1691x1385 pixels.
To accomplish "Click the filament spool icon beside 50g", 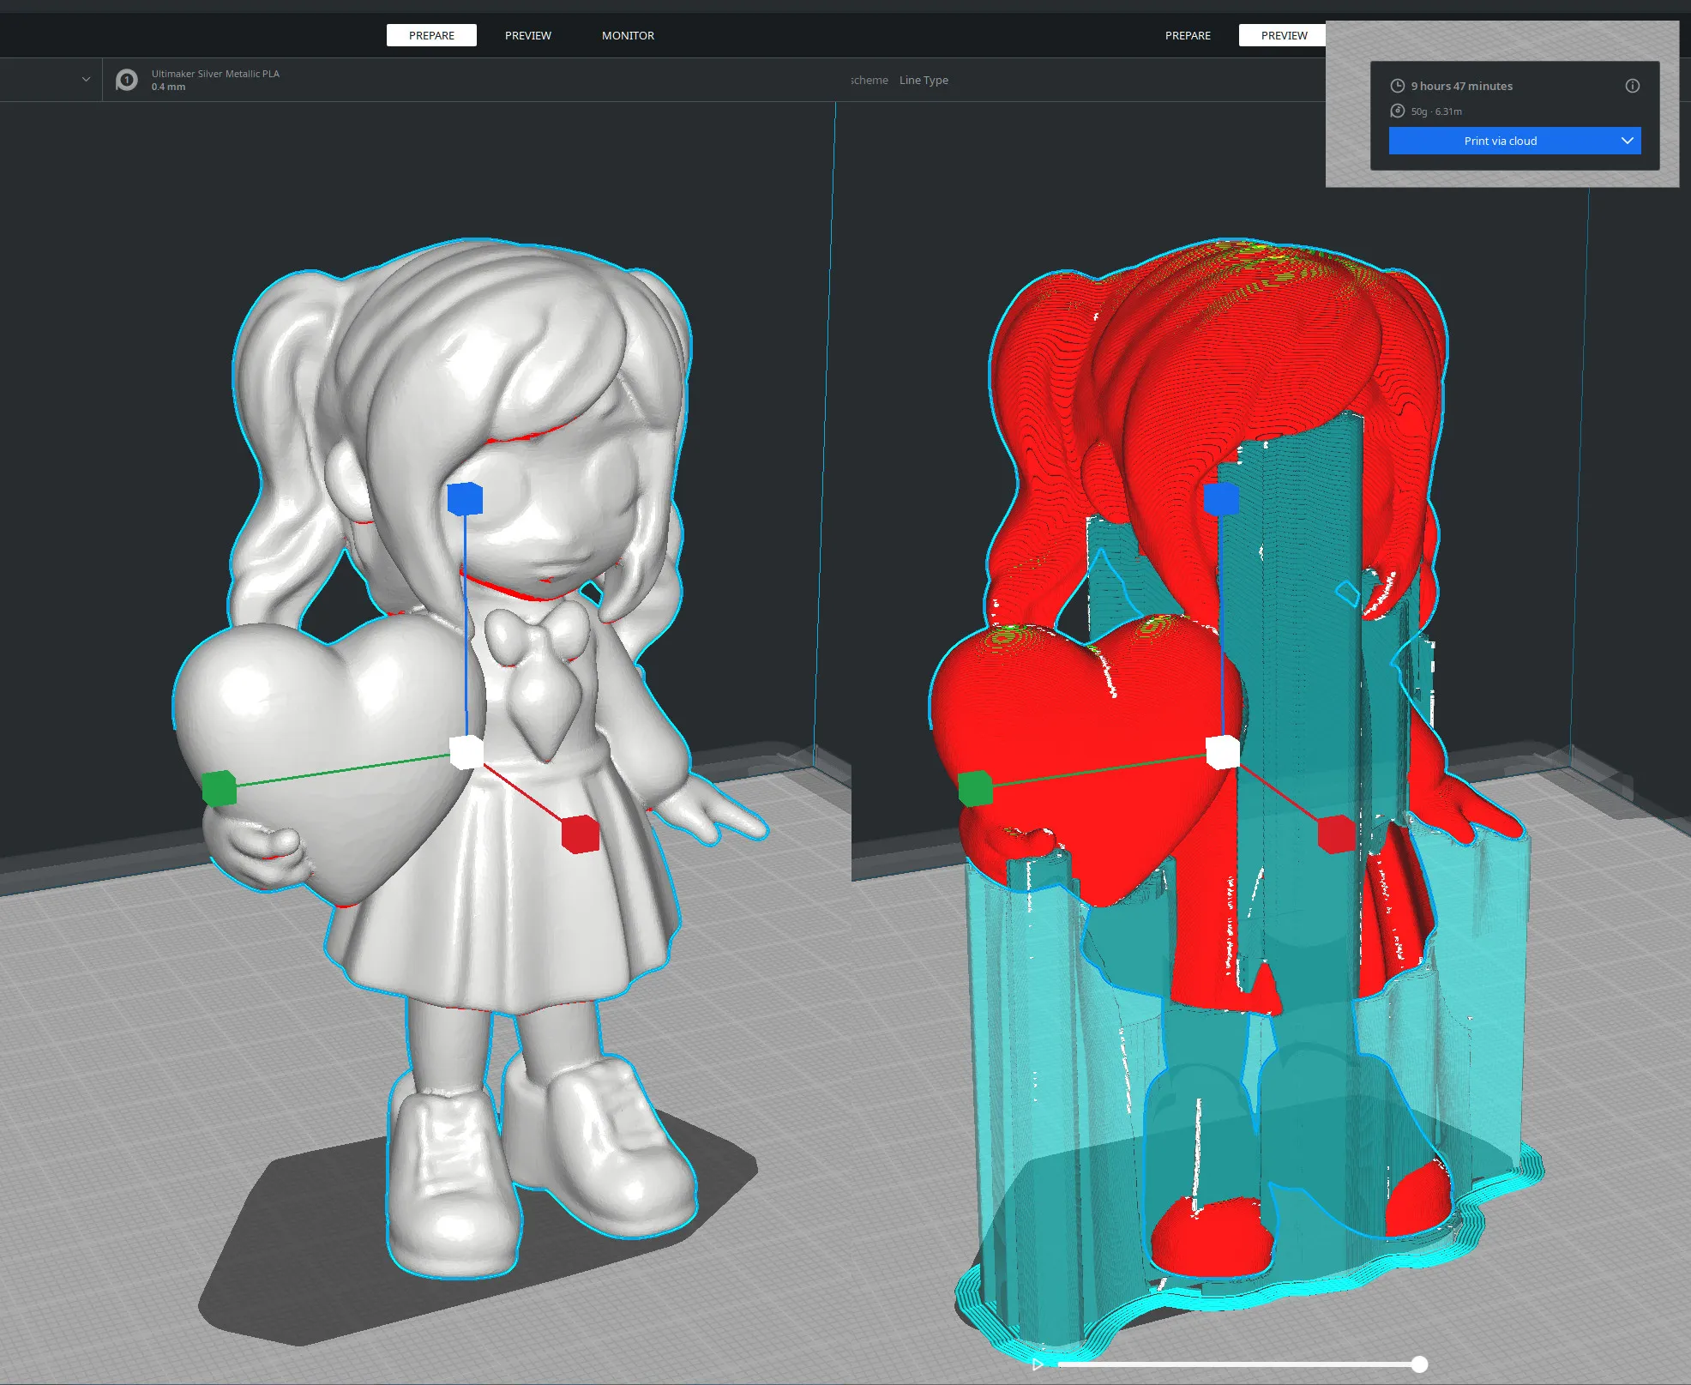I will click(x=1397, y=111).
